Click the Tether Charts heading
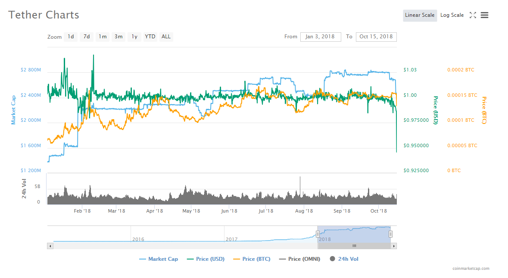 44,15
